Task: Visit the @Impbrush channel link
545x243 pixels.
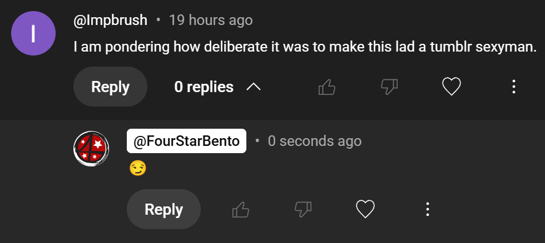Action: [111, 21]
